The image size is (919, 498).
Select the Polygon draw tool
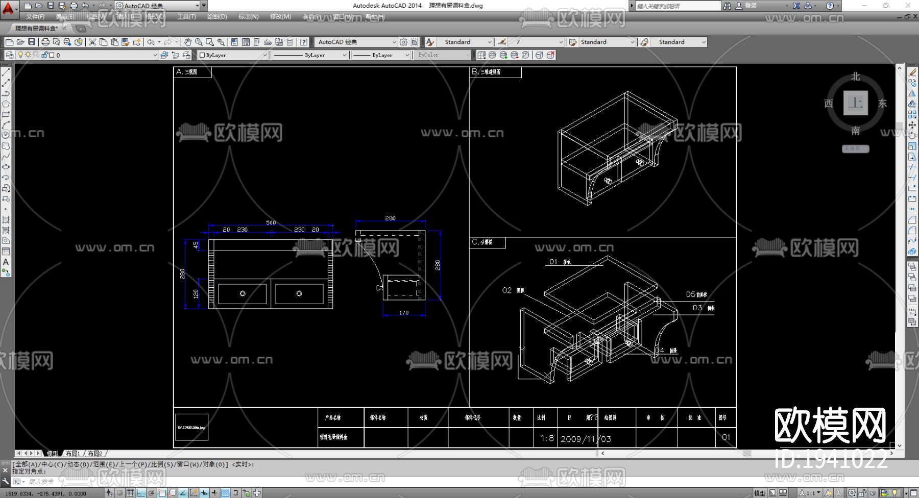pyautogui.click(x=6, y=104)
